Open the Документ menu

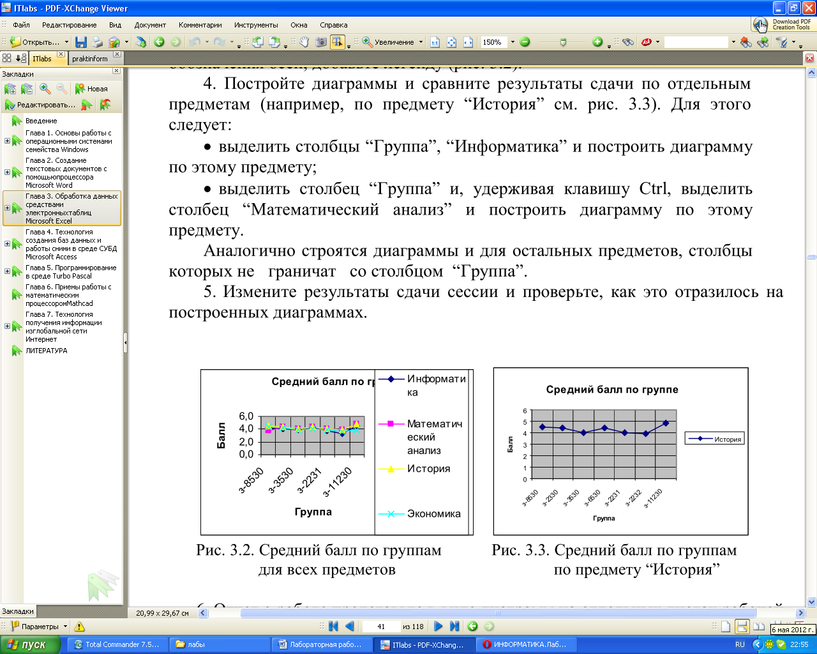click(150, 25)
